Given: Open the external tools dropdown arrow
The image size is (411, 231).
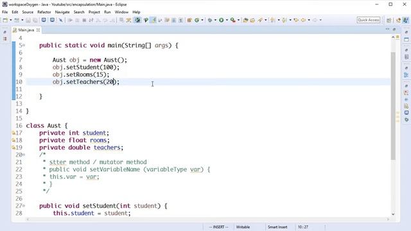Looking at the screenshot, I should coord(238,20).
